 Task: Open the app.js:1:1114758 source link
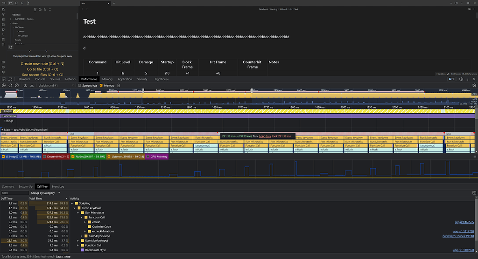(x=464, y=232)
